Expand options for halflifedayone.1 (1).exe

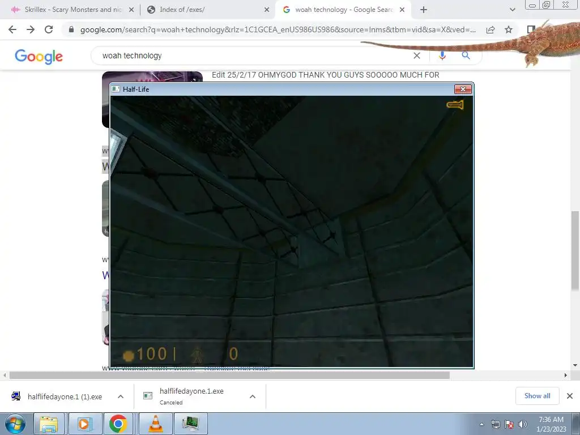coord(121,396)
